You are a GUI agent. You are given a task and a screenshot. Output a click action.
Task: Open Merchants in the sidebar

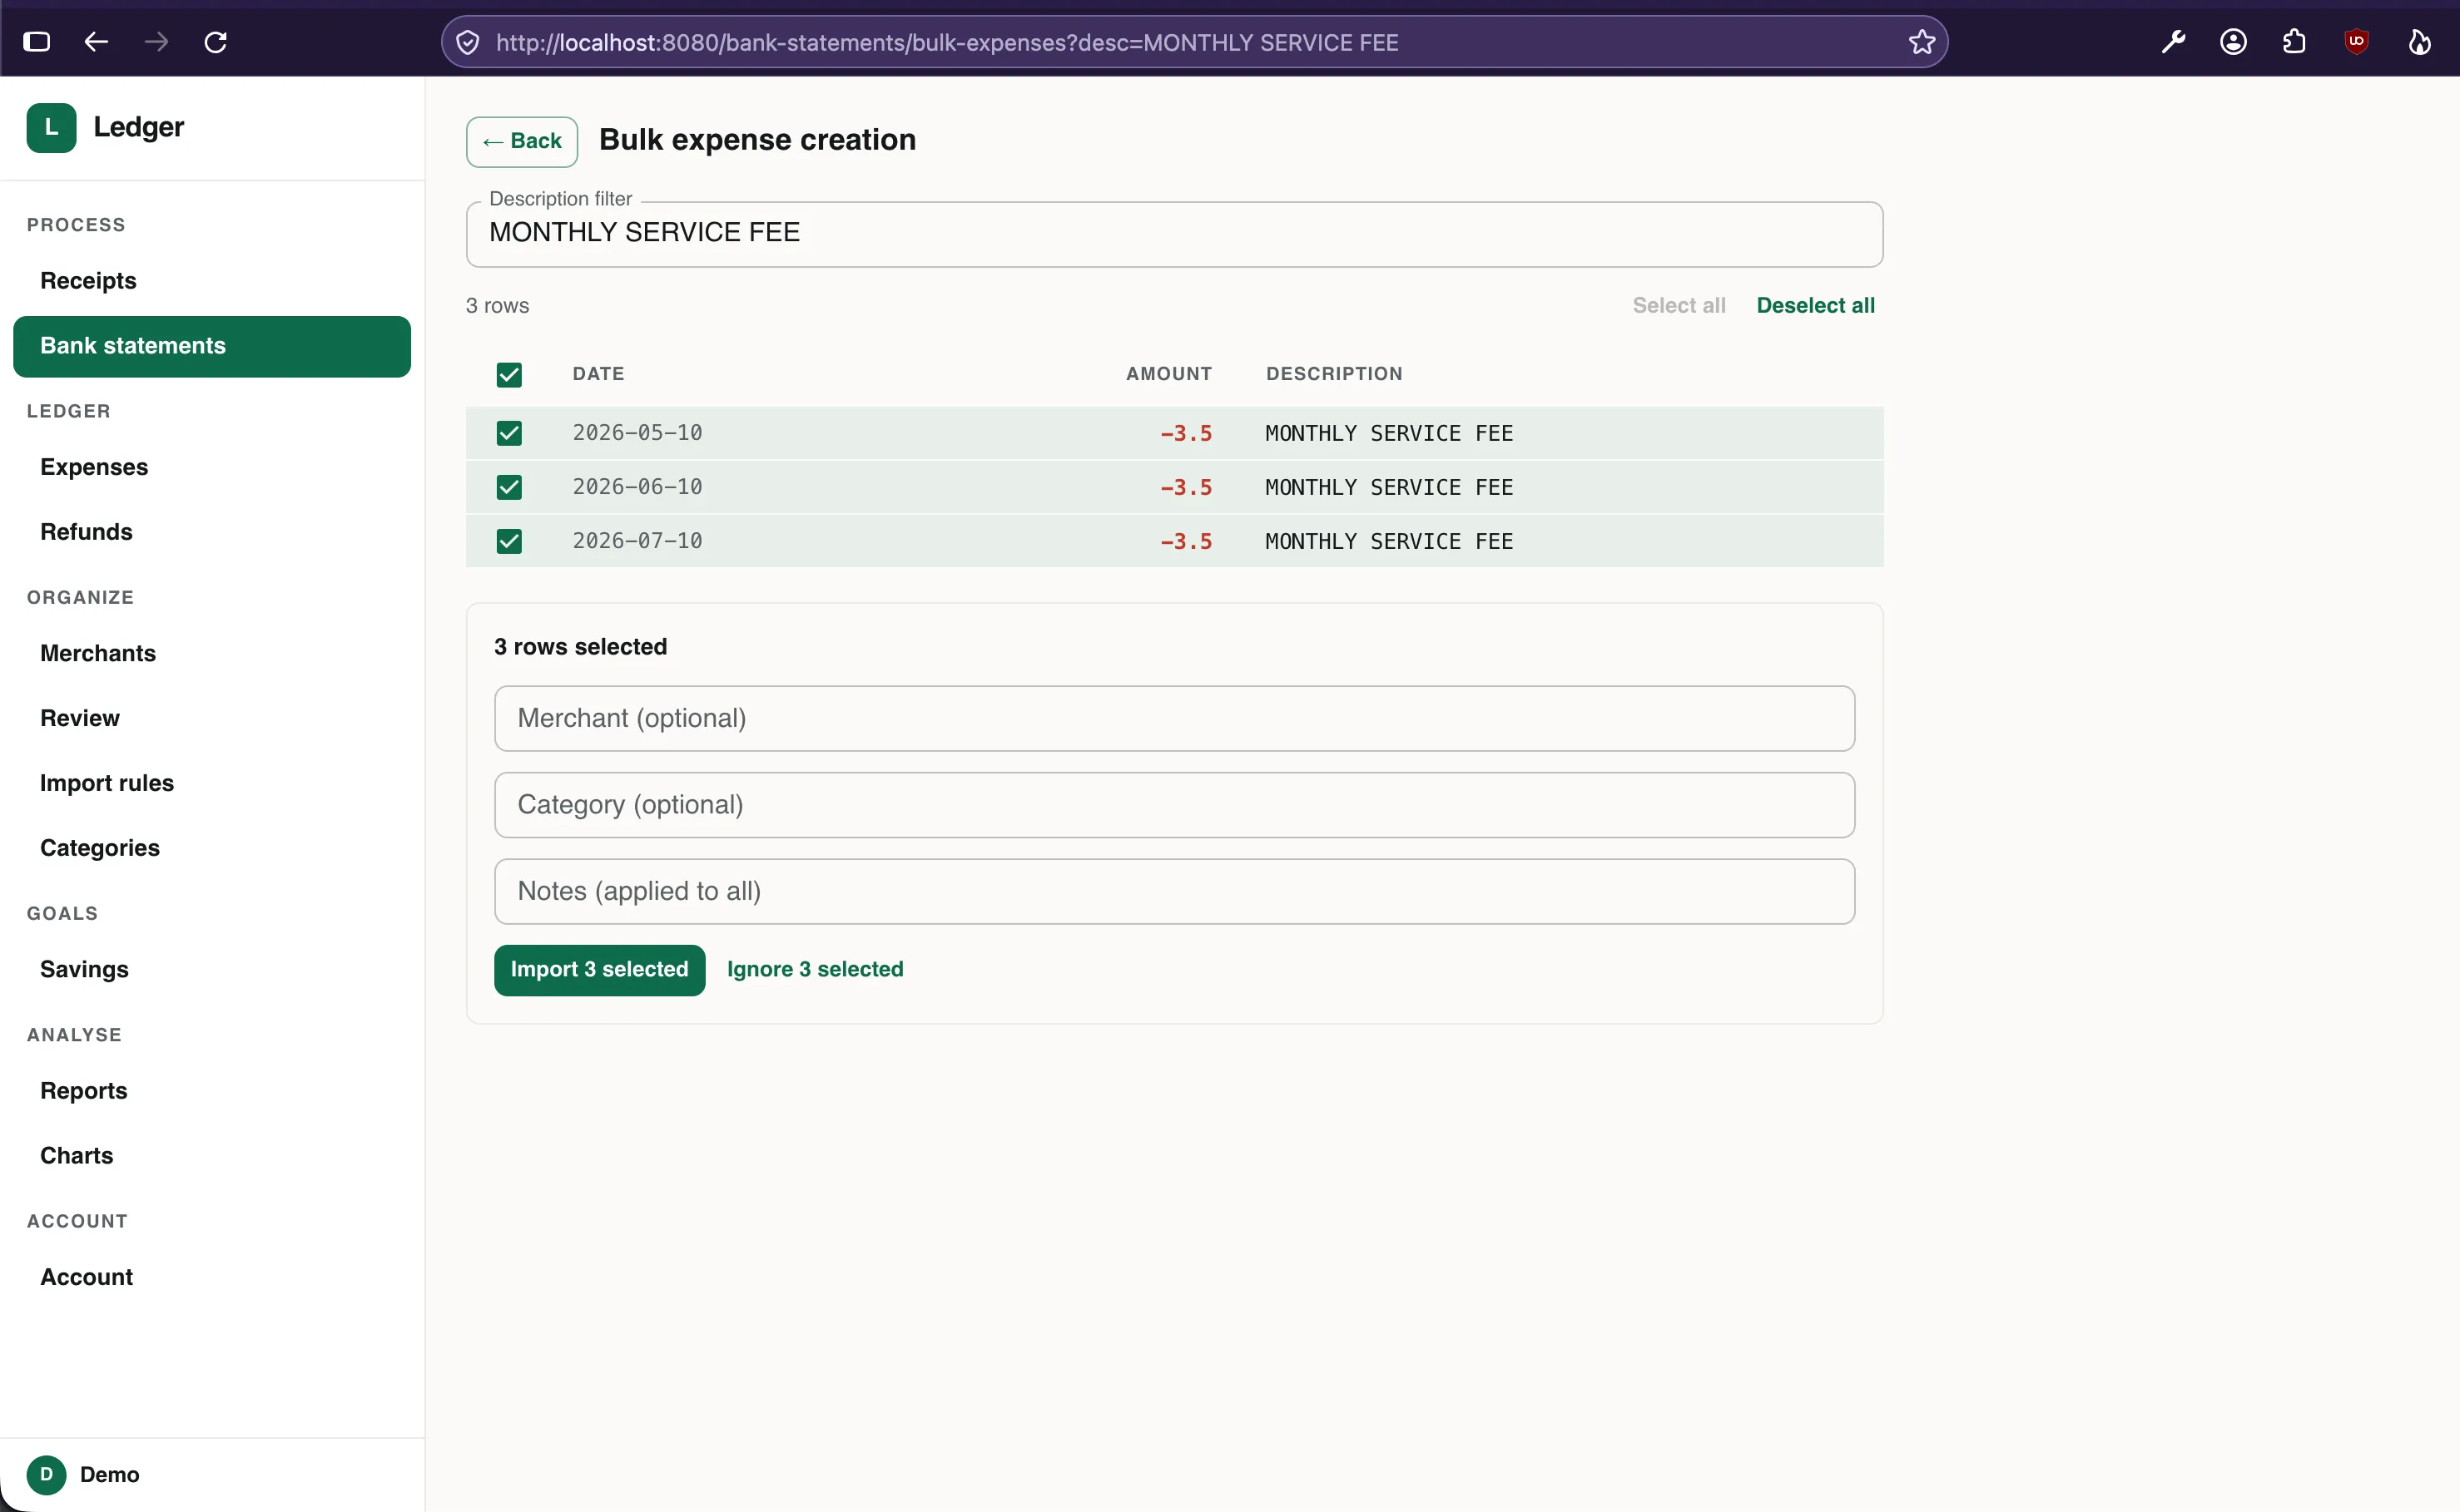[x=212, y=653]
